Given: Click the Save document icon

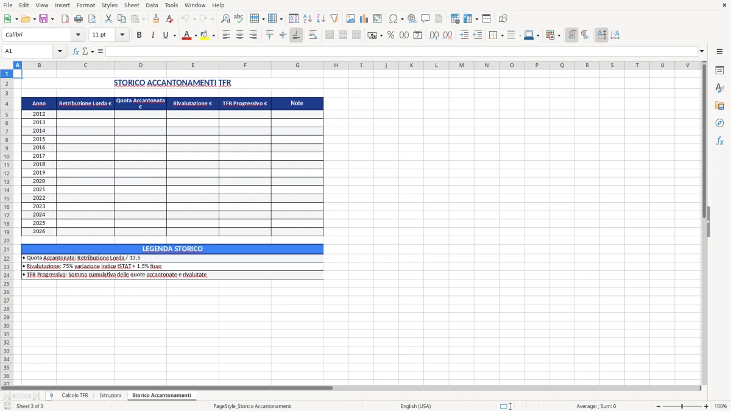Looking at the screenshot, I should [43, 19].
